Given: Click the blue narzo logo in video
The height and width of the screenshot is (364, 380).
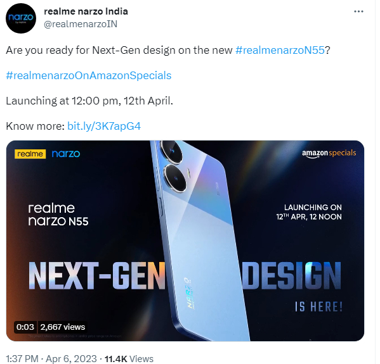Looking at the screenshot, I should tap(66, 154).
